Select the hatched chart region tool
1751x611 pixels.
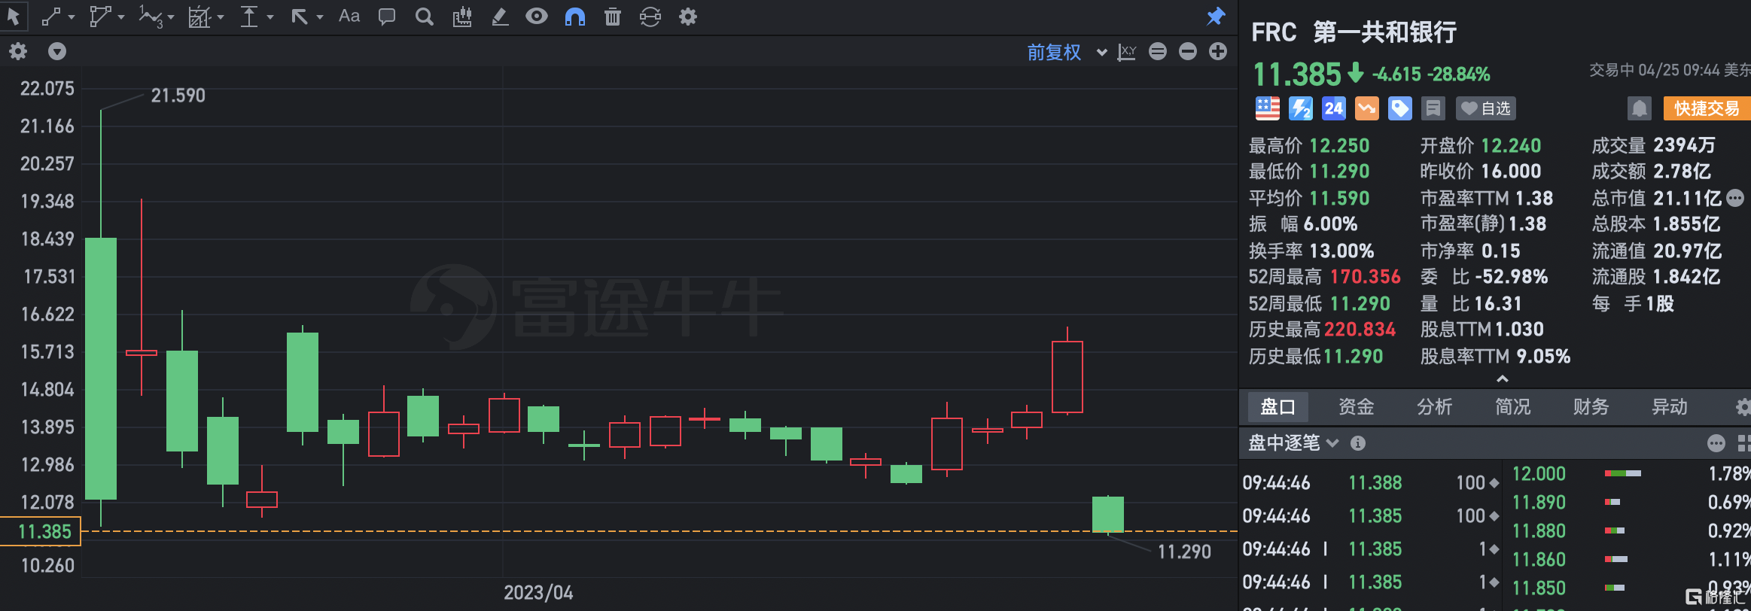[x=199, y=17]
